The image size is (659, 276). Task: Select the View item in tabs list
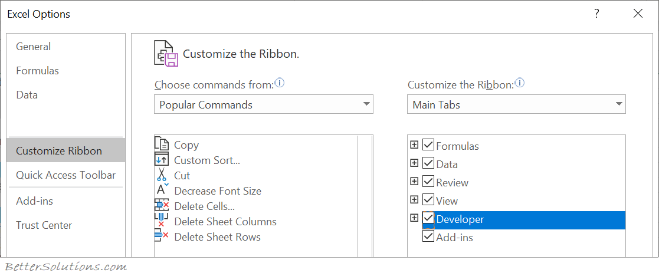[447, 201]
